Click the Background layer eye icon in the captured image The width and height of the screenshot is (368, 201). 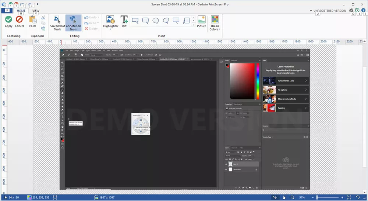(x=226, y=169)
